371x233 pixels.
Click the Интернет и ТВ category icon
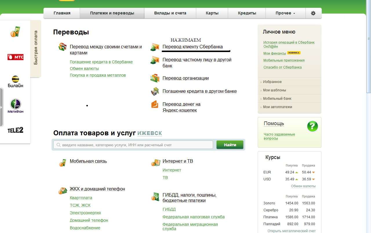coord(155,162)
